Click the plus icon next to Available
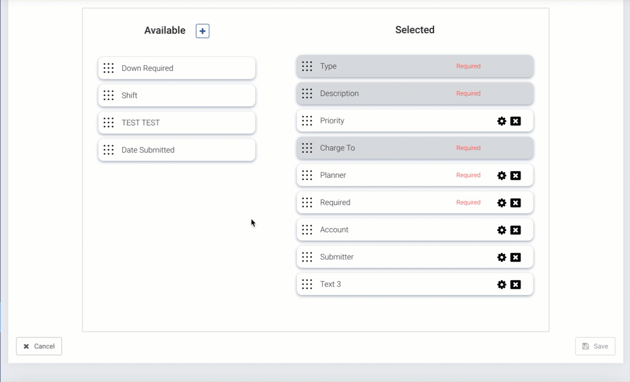Screen dimensions: 630x382 pos(202,31)
